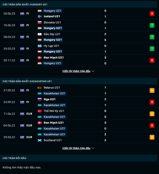This screenshot has width=159, height=174.
Task: Click the Scotland U21 flag icon
Action: [x=39, y=140]
